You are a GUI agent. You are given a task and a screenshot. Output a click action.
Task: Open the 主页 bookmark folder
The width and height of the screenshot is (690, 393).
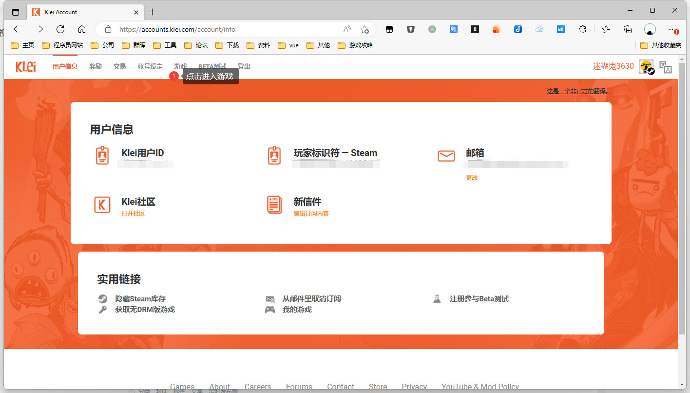22,45
